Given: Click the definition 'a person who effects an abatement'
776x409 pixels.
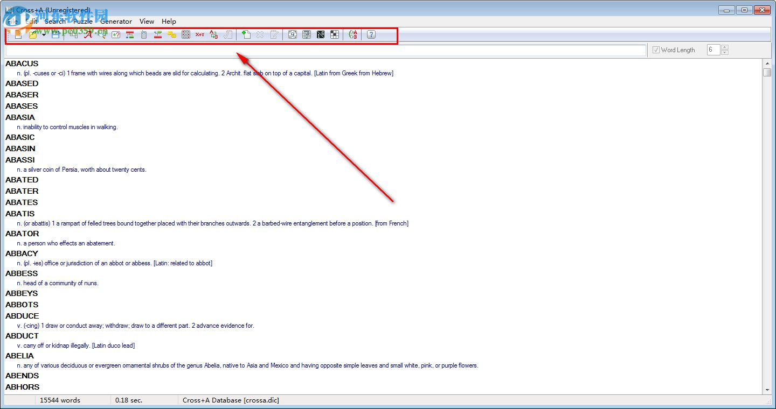Looking at the screenshot, I should [69, 243].
